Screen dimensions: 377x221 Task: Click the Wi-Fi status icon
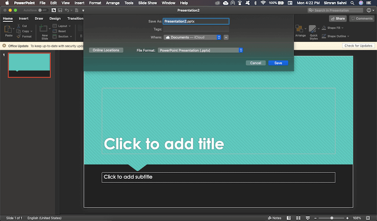(263, 3)
